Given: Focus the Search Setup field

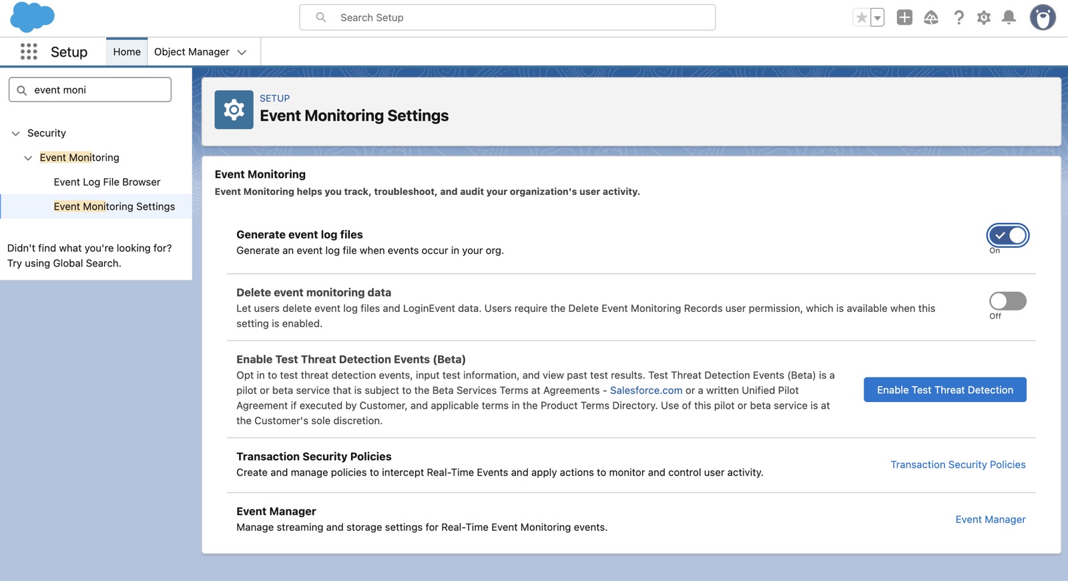Looking at the screenshot, I should [x=507, y=17].
